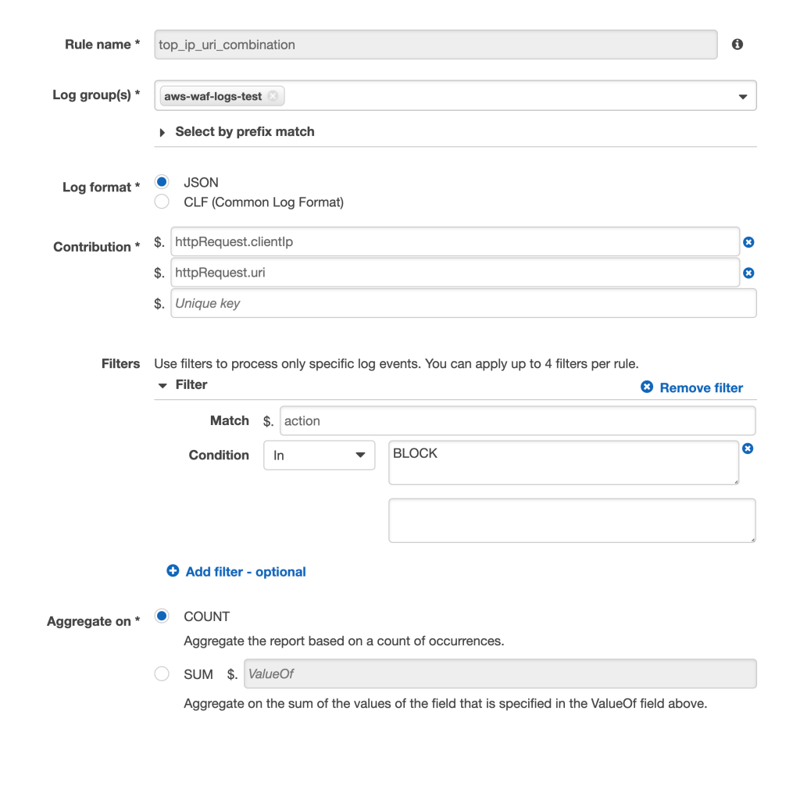Delete the httpRequest.uri contribution field
Image resolution: width=800 pixels, height=800 pixels.
[x=748, y=273]
